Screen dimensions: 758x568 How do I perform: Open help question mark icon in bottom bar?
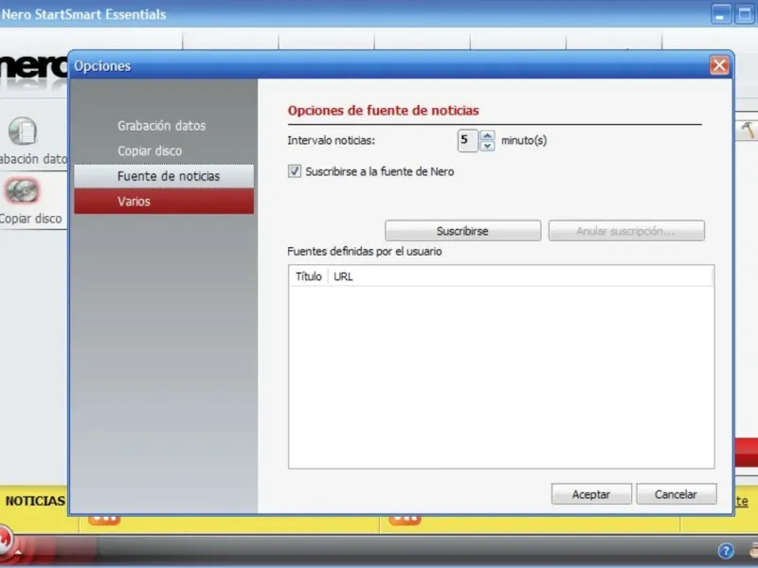pyautogui.click(x=726, y=550)
